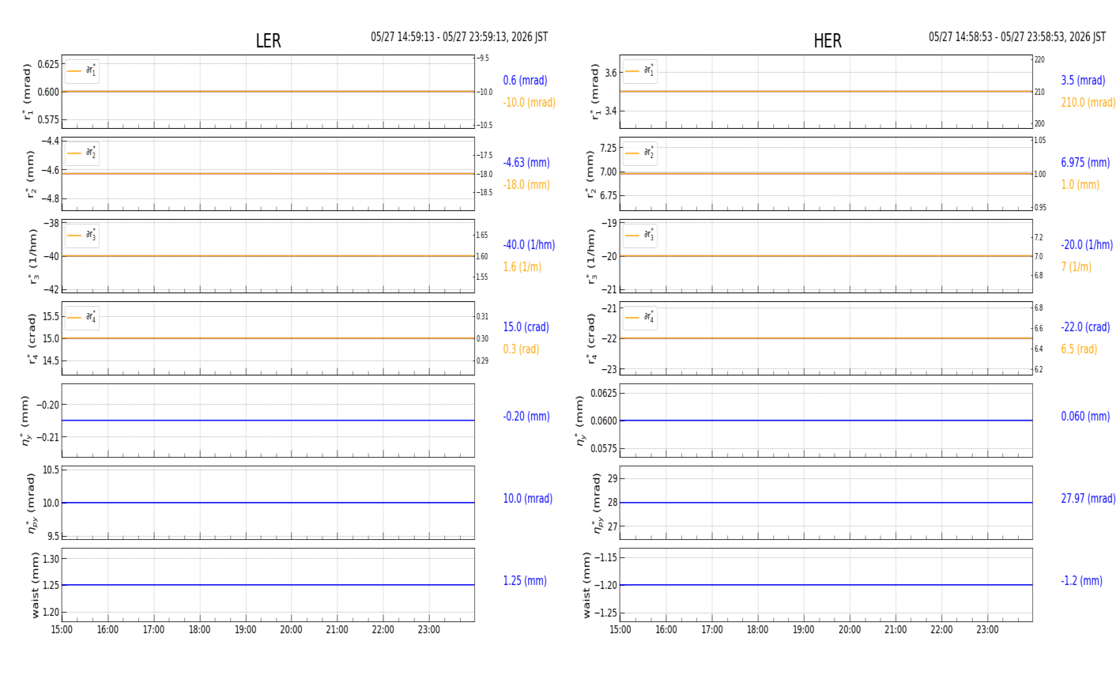Image resolution: width=1116 pixels, height=683 pixels.
Task: Click the ηy* (mm) axis label in HER
Action: point(579,421)
